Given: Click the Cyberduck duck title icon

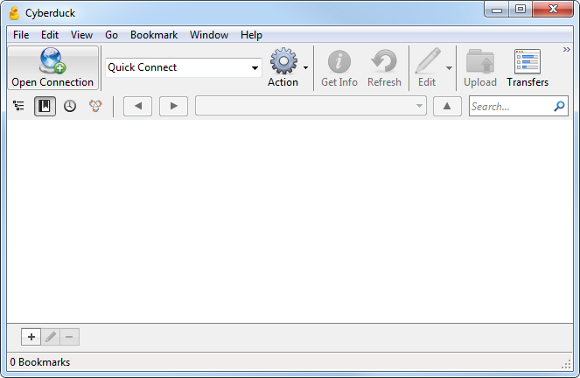Looking at the screenshot, I should click(x=14, y=13).
